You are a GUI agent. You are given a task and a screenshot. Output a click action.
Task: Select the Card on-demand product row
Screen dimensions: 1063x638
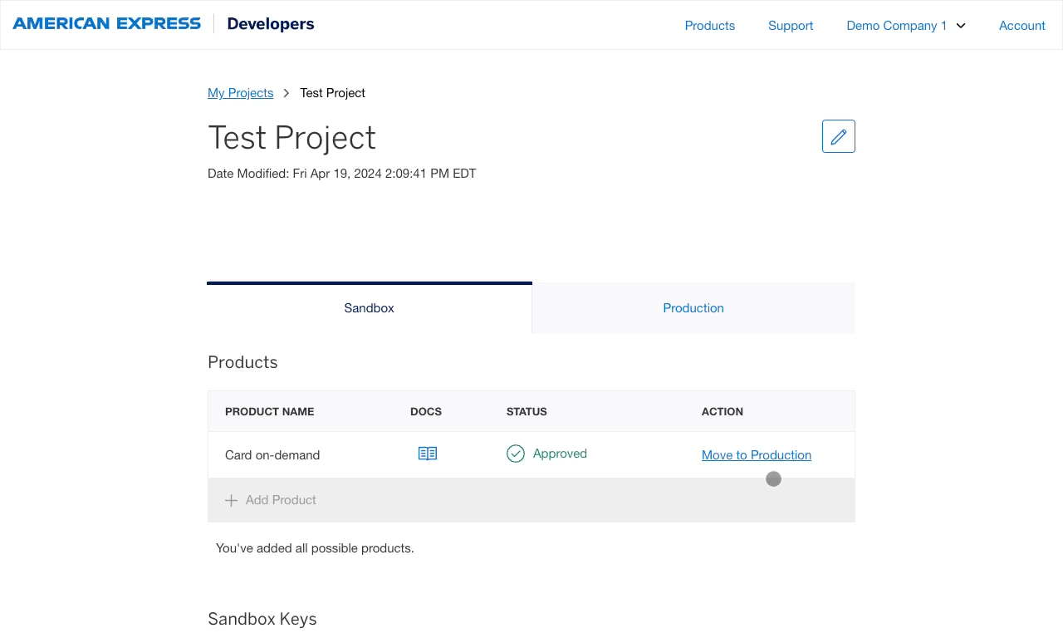click(272, 454)
